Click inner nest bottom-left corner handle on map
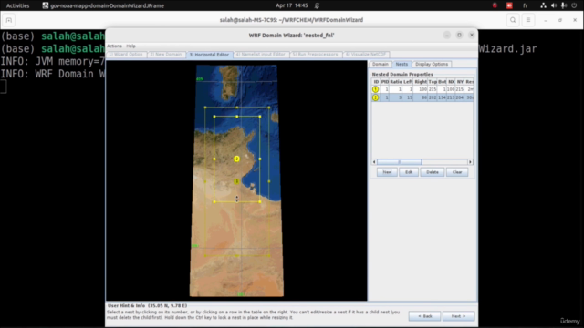Screen dimensions: 584x328 click(214, 202)
